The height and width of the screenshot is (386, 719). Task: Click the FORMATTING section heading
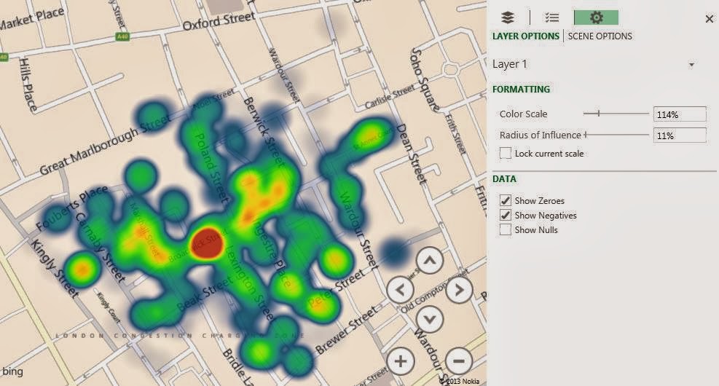pos(521,89)
